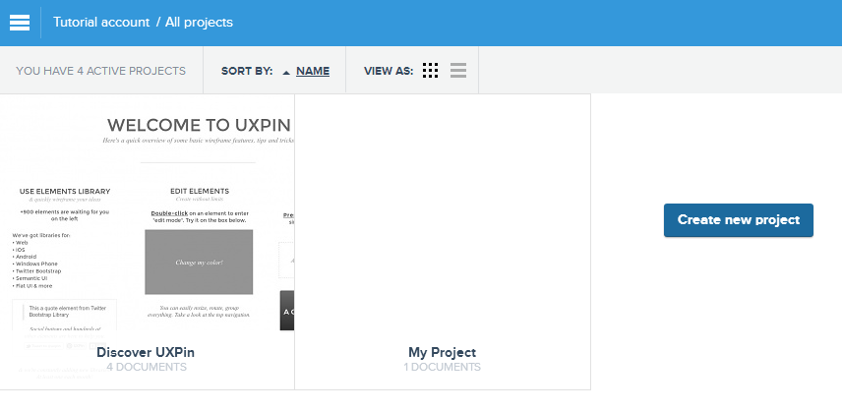Click YOU HAVE 4 ACTIVE PROJECTS text
This screenshot has height=411, width=842.
101,71
